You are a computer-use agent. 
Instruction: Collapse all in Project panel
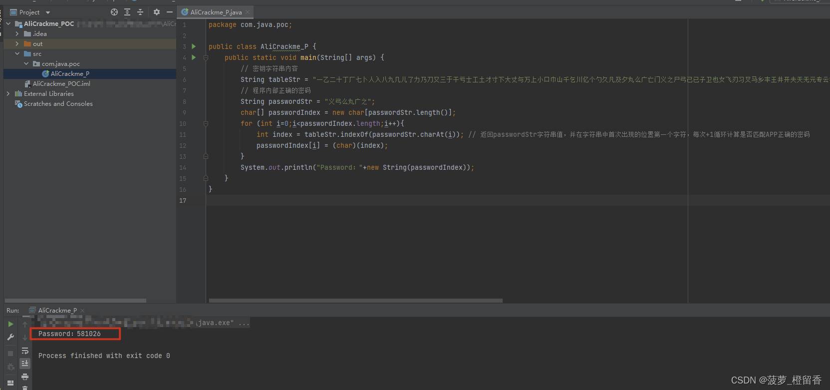point(140,12)
